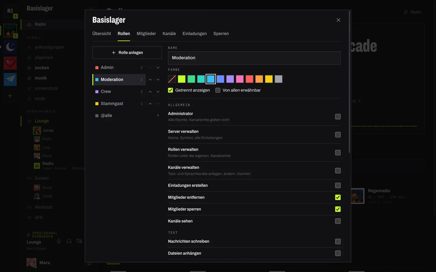The image size is (436, 272).
Task: Uncheck the Mitglieder sperren permission
Action: (x=338, y=209)
